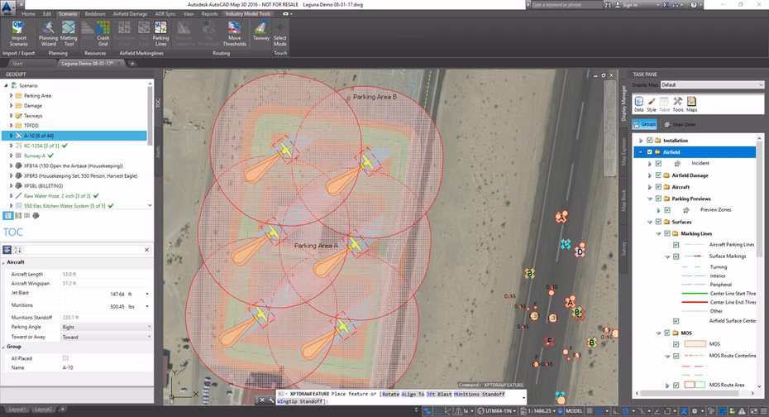Launch the Planning Wizard
The image size is (769, 417).
coord(48,34)
